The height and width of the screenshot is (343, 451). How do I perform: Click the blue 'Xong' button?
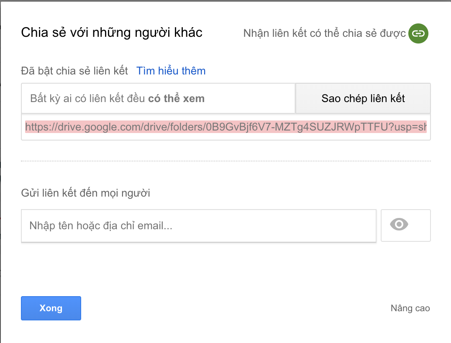coord(51,308)
